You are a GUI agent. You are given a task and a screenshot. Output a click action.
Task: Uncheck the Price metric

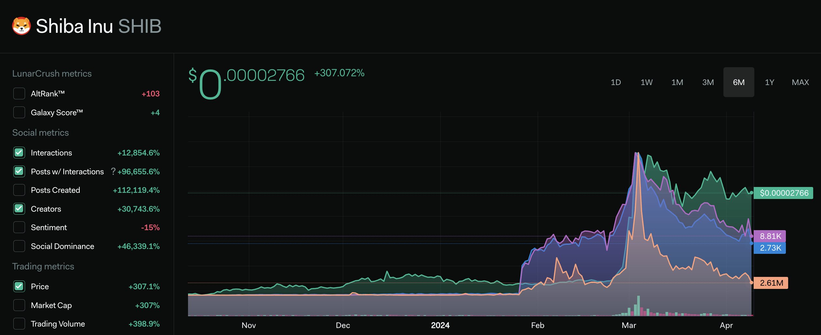19,286
